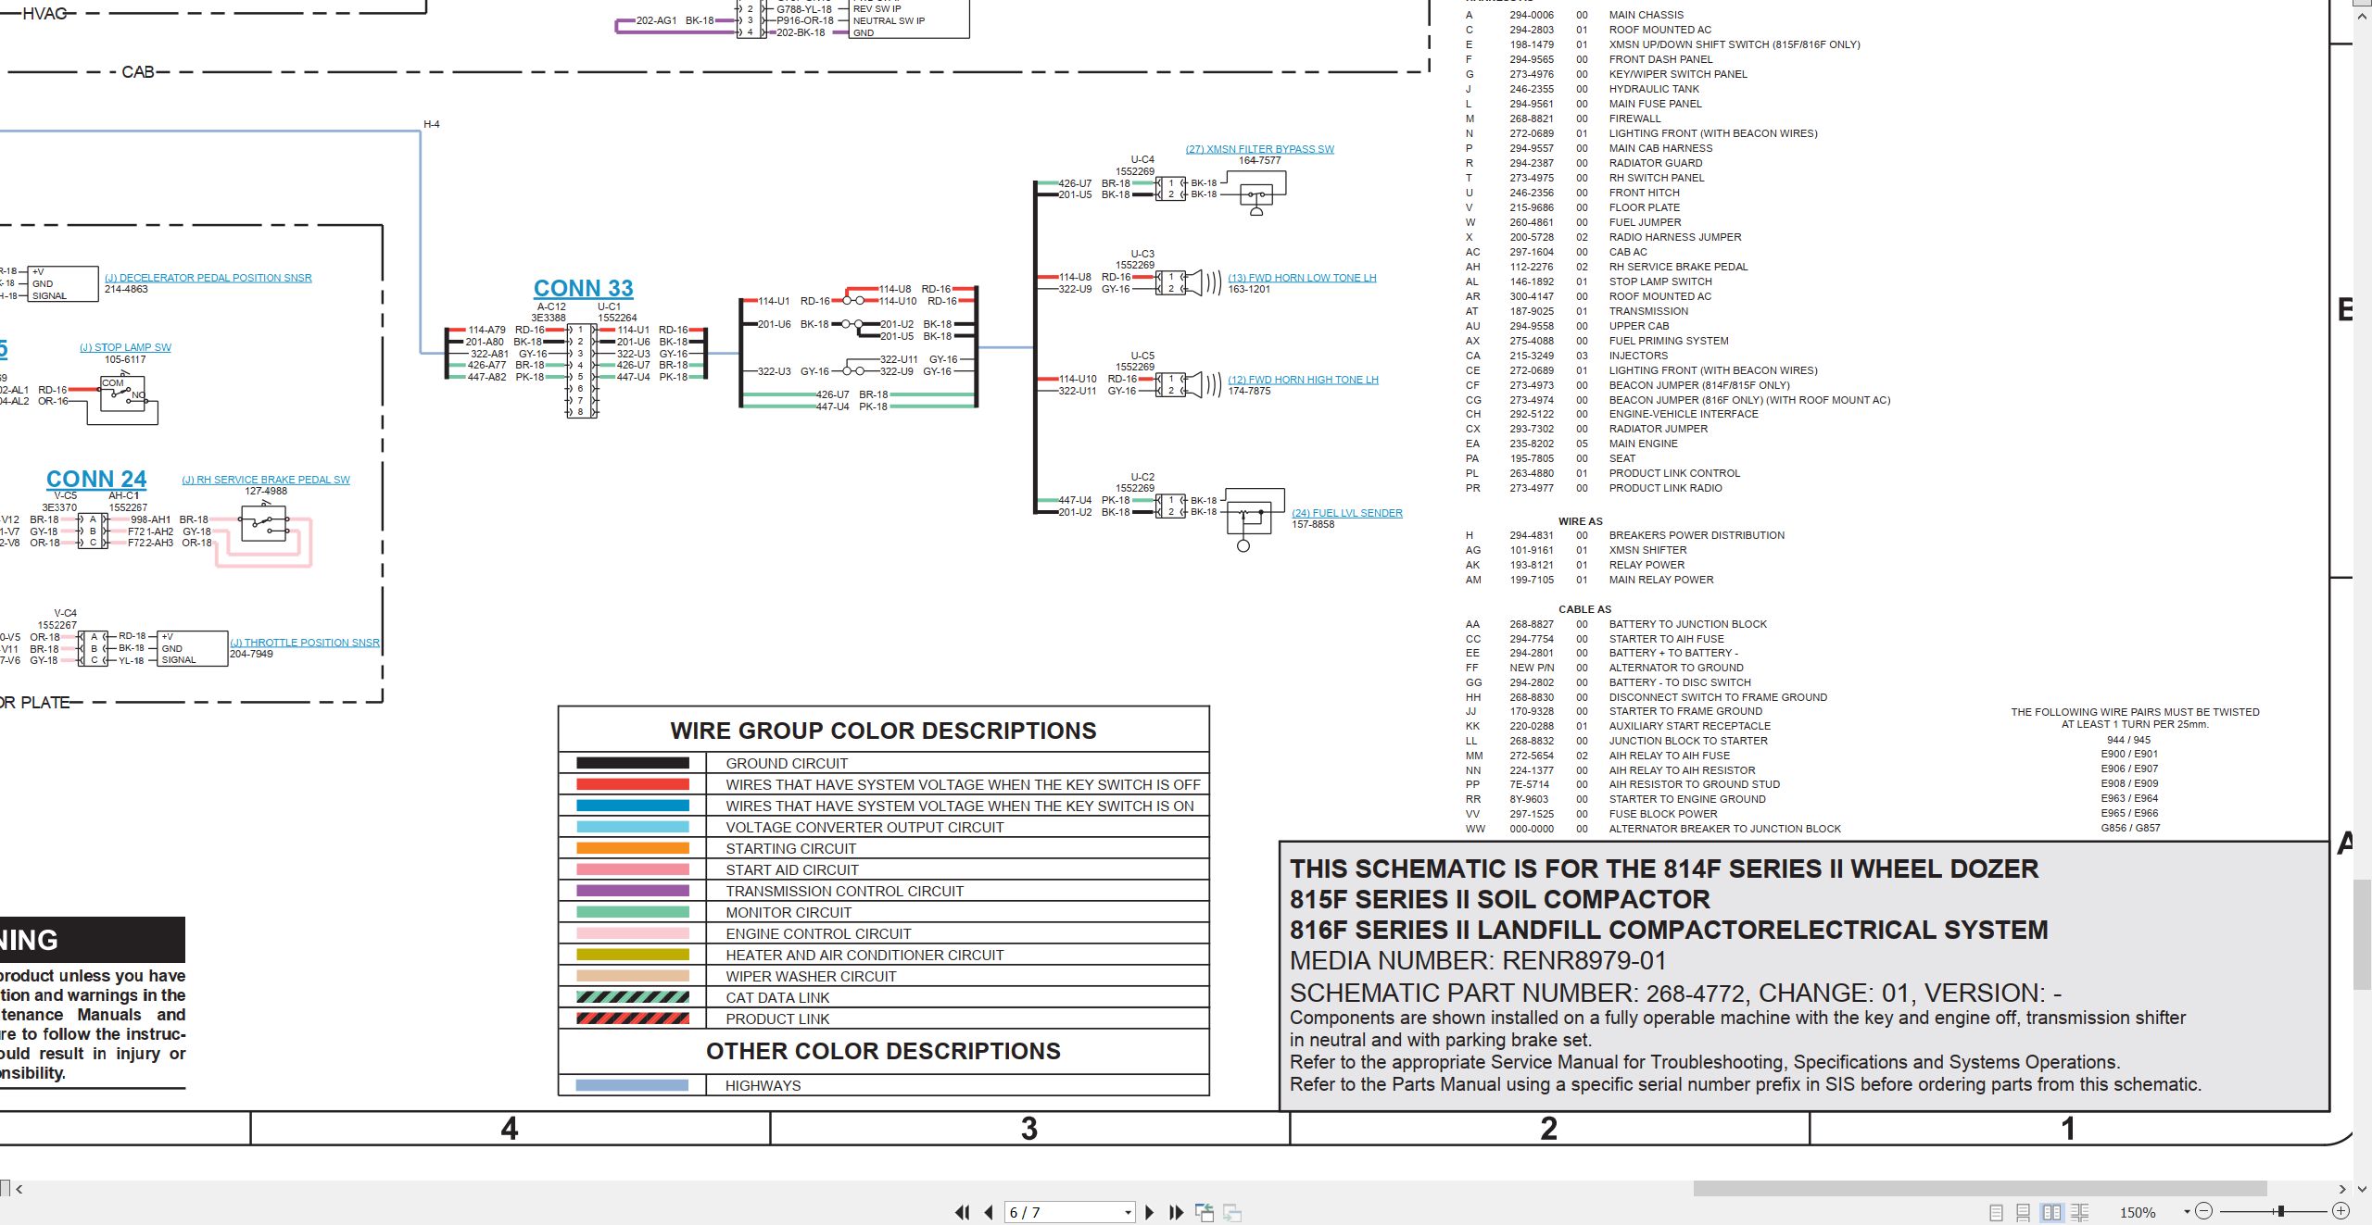Click the 'PRODUCT LINK' legend text
This screenshot has width=2372, height=1225.
point(777,1019)
